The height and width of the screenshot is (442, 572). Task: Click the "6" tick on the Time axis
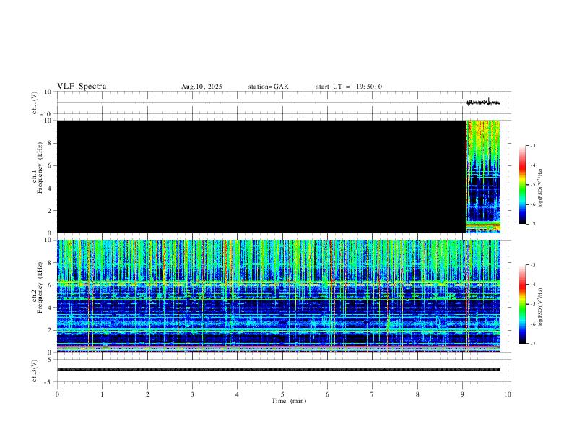(328, 394)
